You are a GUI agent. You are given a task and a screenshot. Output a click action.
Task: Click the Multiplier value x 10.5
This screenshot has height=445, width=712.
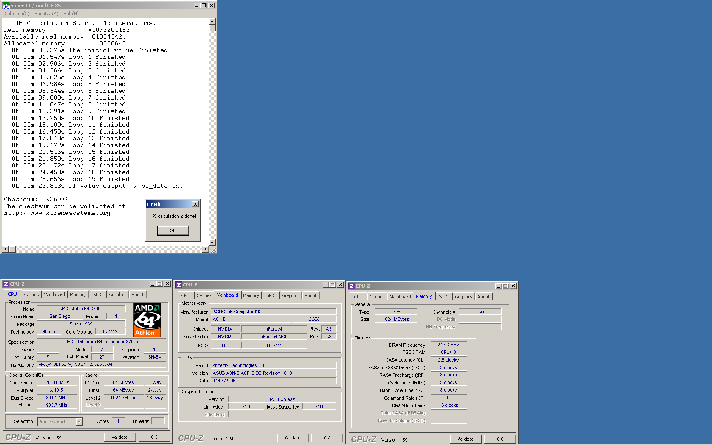[57, 390]
